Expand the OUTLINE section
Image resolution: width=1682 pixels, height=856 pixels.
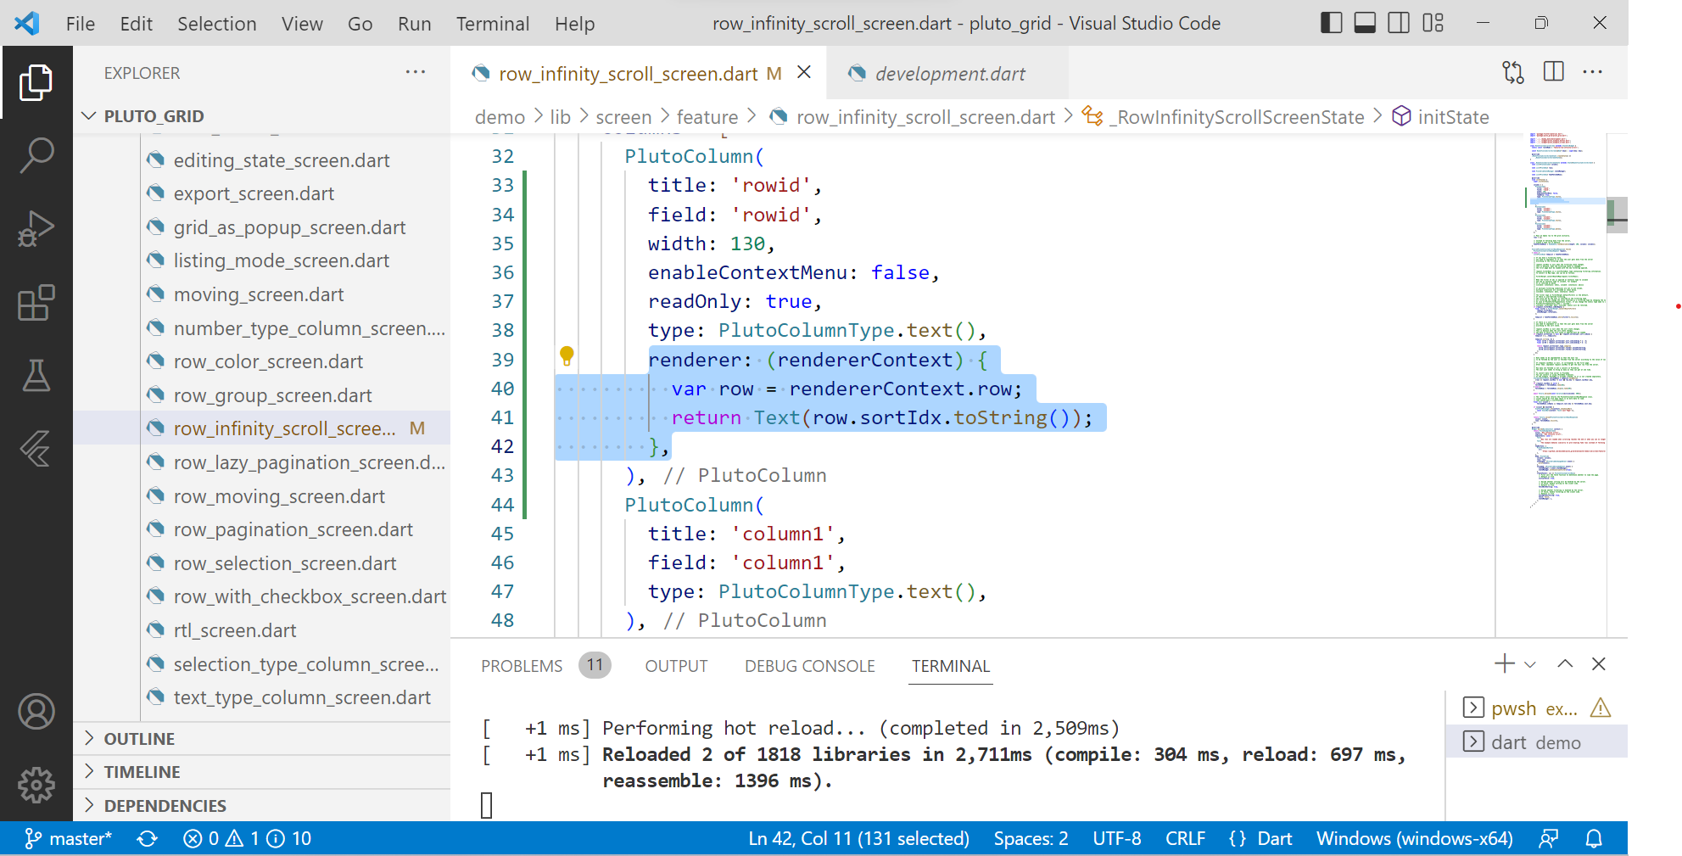pos(261,739)
